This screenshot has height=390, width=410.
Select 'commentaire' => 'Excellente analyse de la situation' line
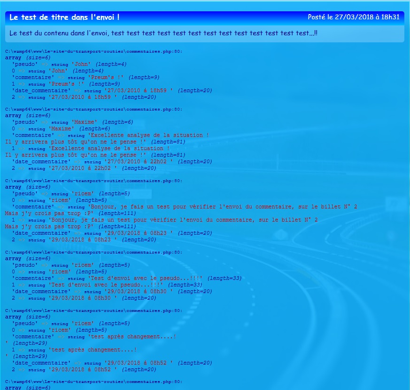(110, 135)
